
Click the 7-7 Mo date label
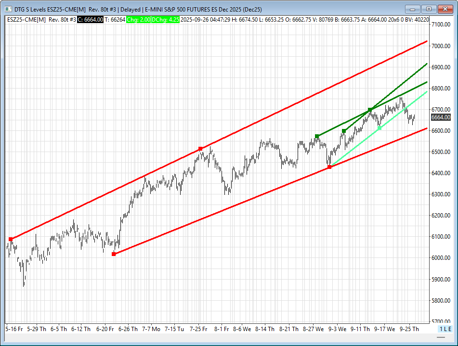pyautogui.click(x=151, y=329)
